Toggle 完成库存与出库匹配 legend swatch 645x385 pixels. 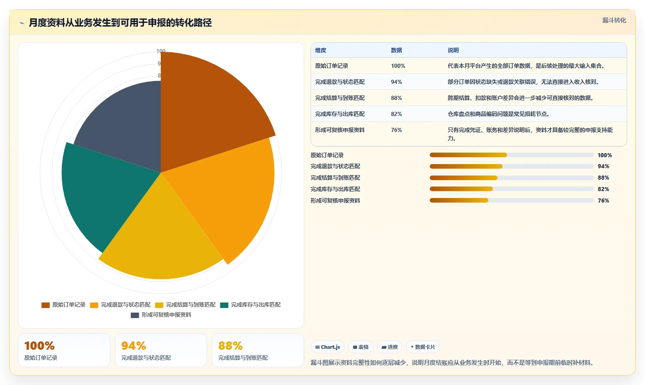[x=224, y=305]
